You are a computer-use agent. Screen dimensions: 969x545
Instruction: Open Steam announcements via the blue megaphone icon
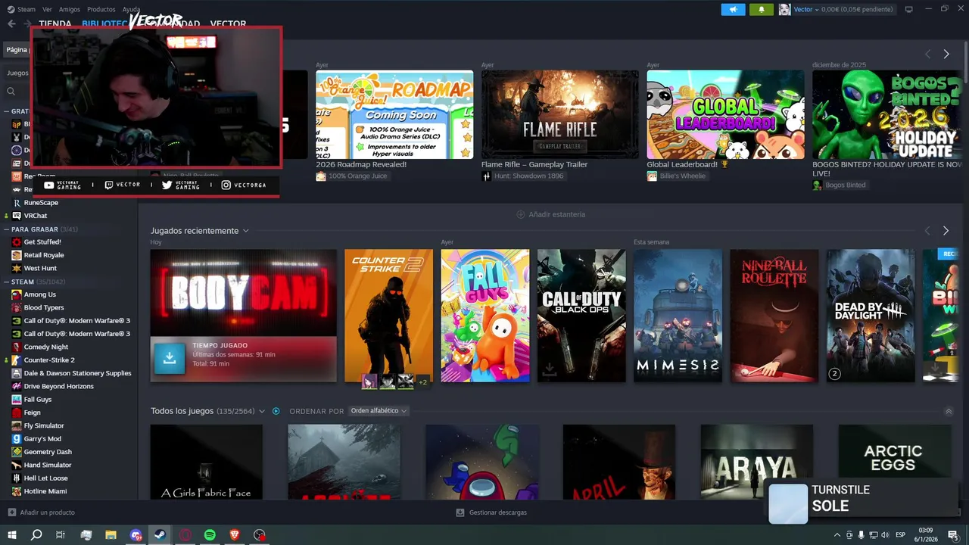733,9
